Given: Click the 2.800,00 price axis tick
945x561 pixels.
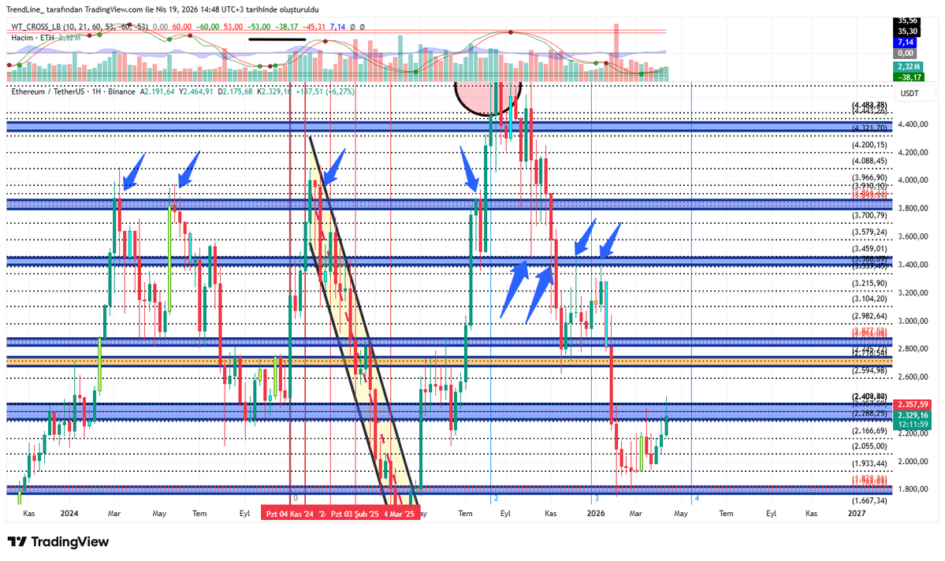Looking at the screenshot, I should 913,349.
